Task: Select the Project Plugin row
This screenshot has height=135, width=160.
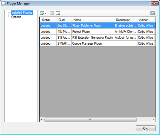Action: 98,32
